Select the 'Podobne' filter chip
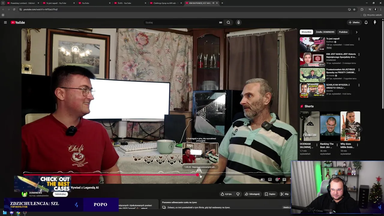Image resolution: width=384 pixels, height=216 pixels. click(x=343, y=32)
